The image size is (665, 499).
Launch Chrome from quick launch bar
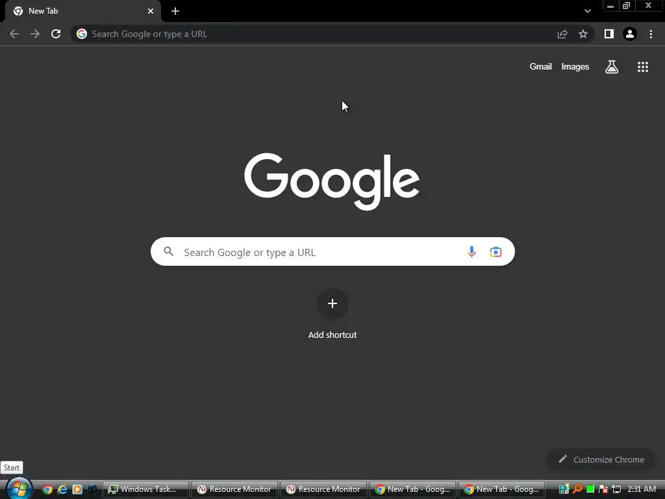click(x=47, y=489)
